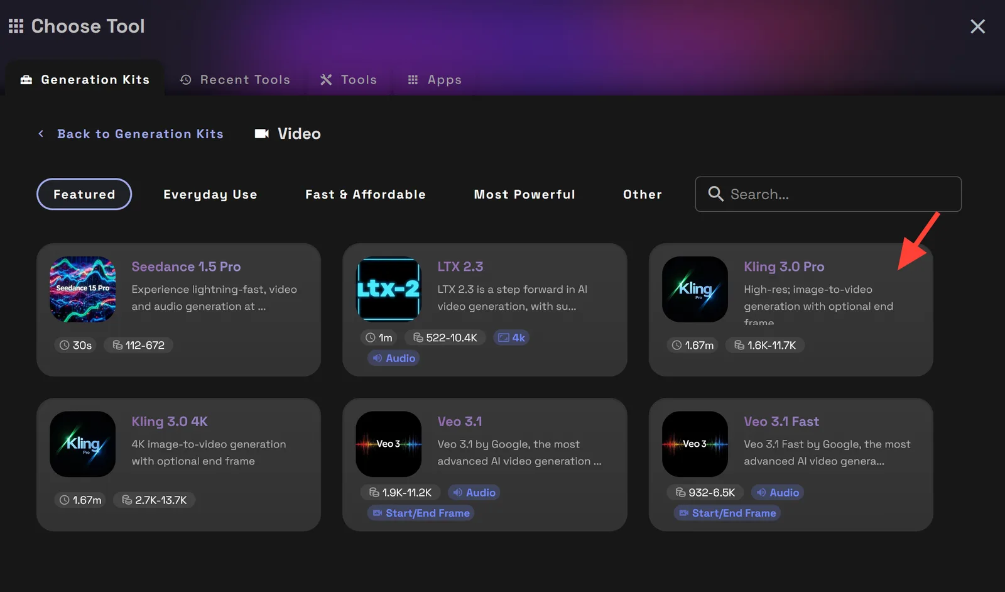Click the Seedance 1.5 Pro title
The height and width of the screenshot is (592, 1005).
coord(186,266)
